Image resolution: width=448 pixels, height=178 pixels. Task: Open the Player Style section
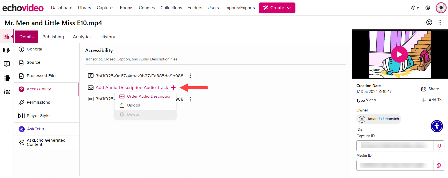47,116
